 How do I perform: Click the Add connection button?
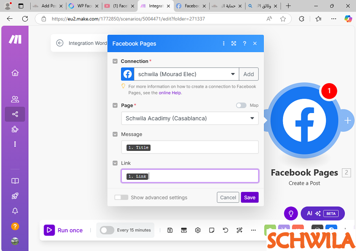point(249,74)
